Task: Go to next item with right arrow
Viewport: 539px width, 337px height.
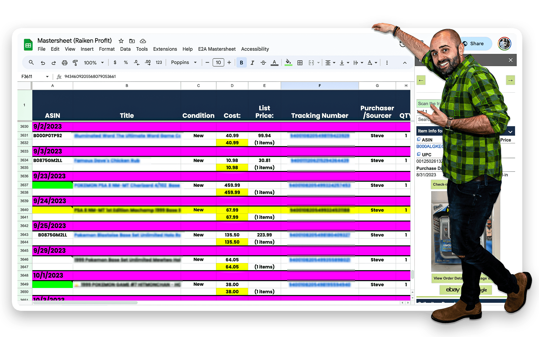Action: [x=510, y=80]
